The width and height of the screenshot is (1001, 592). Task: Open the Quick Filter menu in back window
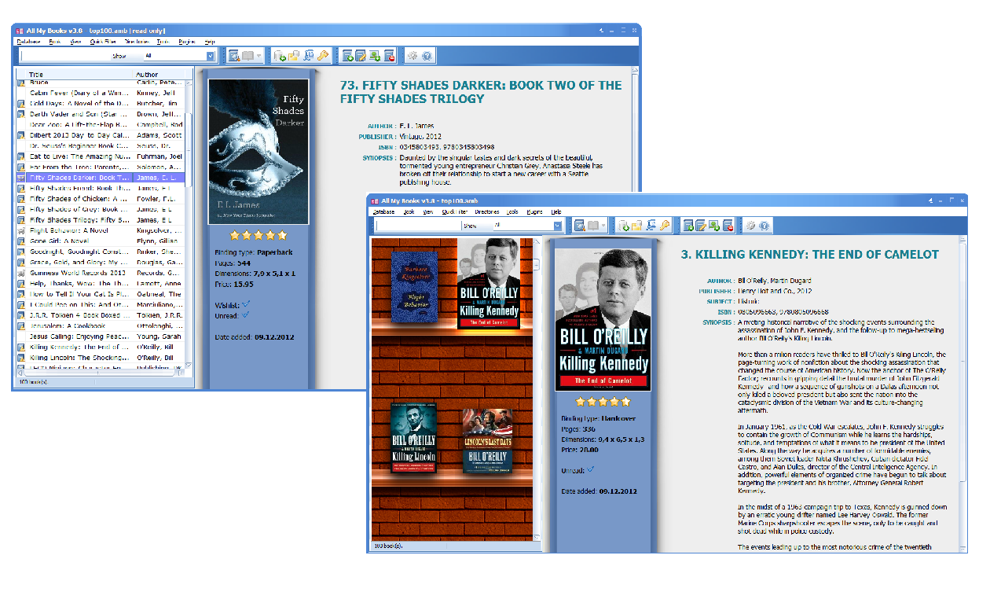103,41
